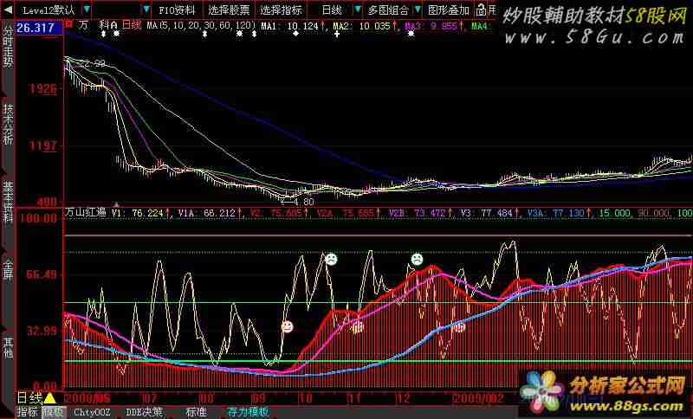Click the V3: 77.484 value
Screen dimensions: 693x419
pyautogui.click(x=486, y=213)
